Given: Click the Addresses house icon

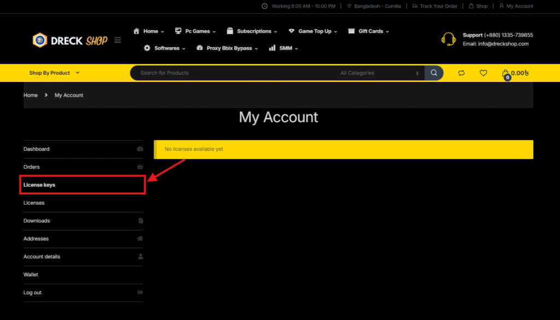Looking at the screenshot, I should point(140,239).
